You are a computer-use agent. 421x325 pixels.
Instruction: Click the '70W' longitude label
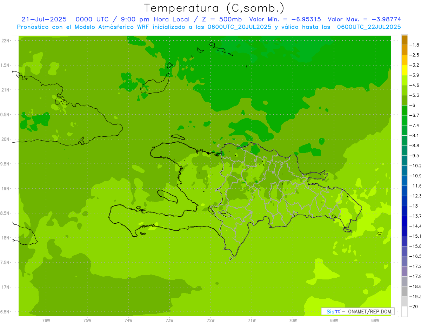293,320
